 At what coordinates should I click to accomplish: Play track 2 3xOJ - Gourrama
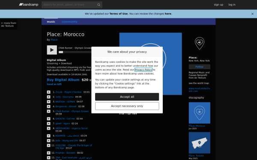pyautogui.click(x=49, y=97)
